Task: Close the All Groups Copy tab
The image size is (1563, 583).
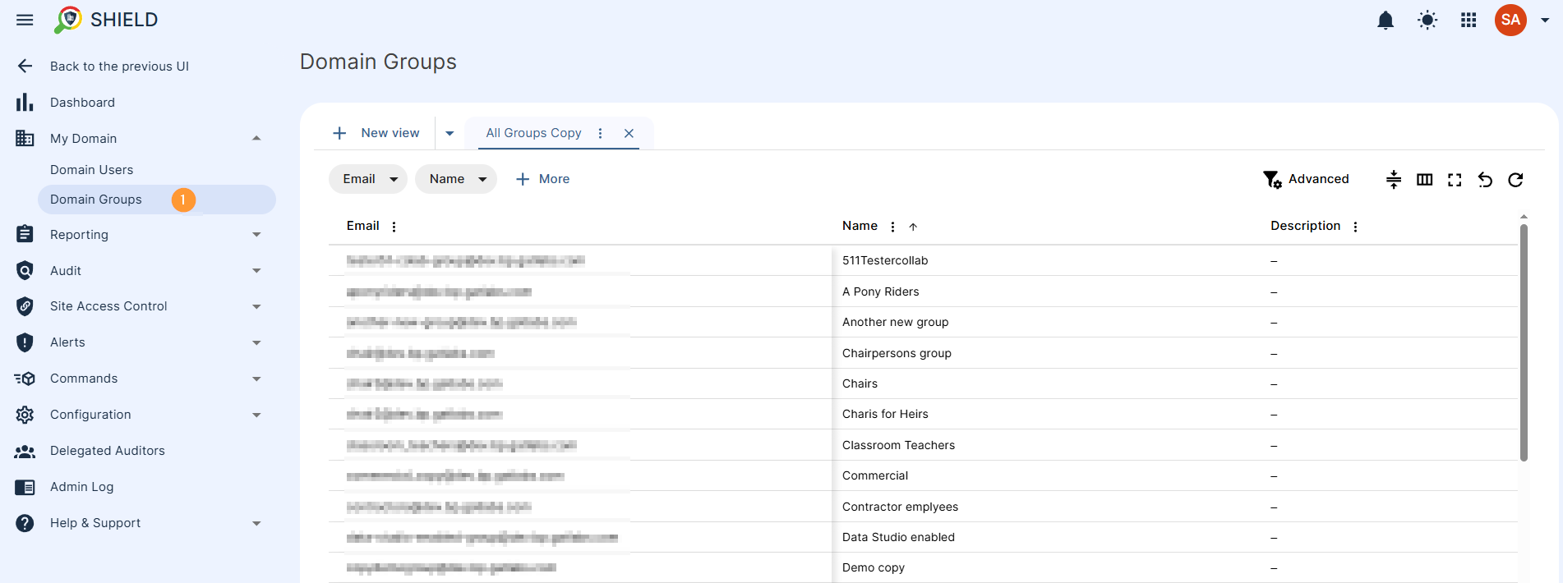Action: coord(629,133)
